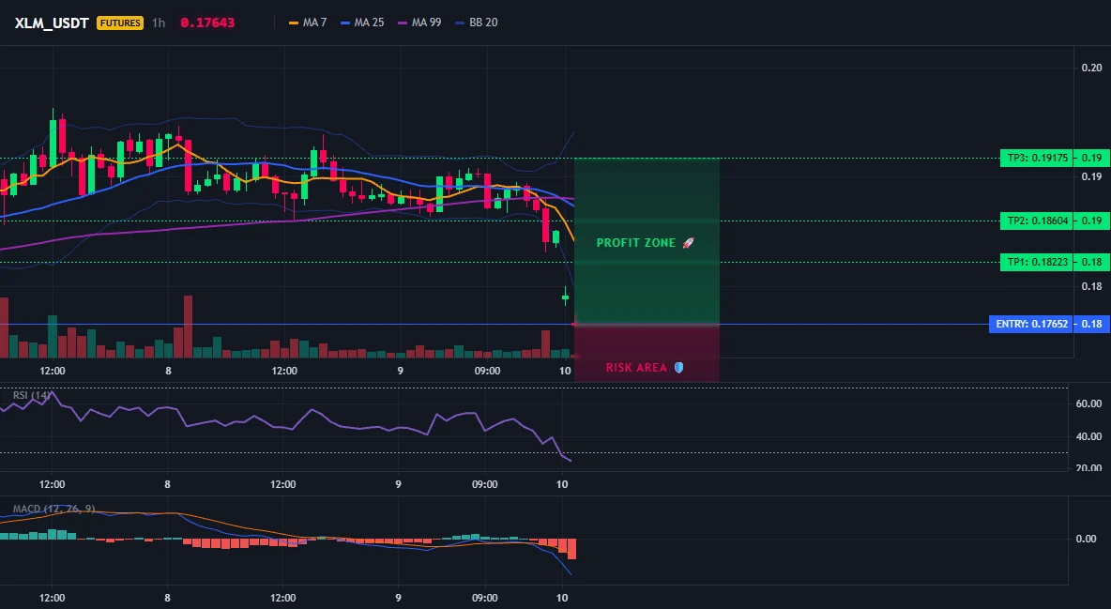Click the TP1: 0.18223 price tag
Image resolution: width=1111 pixels, height=609 pixels.
point(1037,263)
